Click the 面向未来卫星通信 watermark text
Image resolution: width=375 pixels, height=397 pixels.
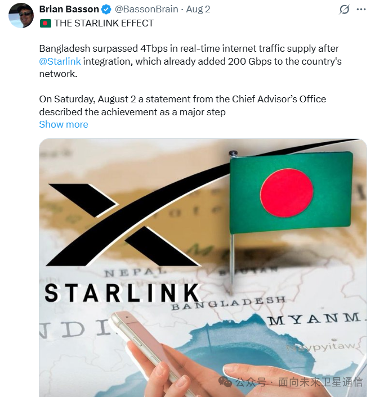(320, 382)
